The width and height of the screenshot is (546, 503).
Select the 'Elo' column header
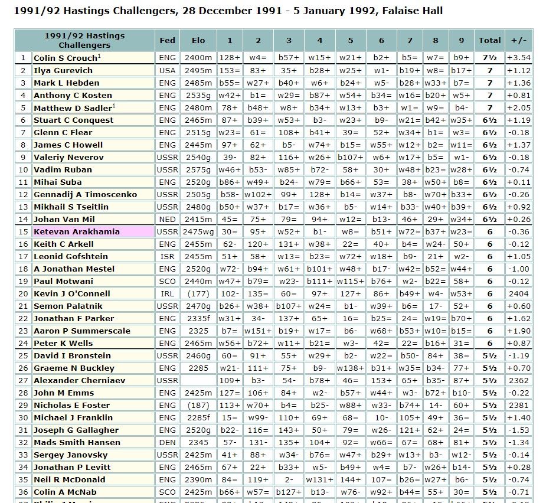click(198, 40)
